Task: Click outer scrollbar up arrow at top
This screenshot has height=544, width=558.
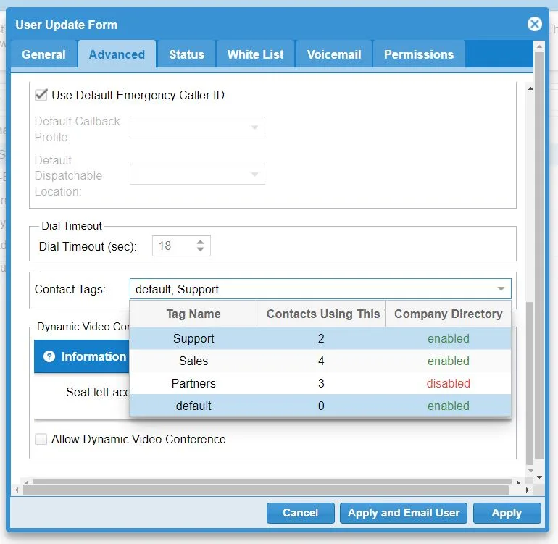Action: pyautogui.click(x=539, y=46)
